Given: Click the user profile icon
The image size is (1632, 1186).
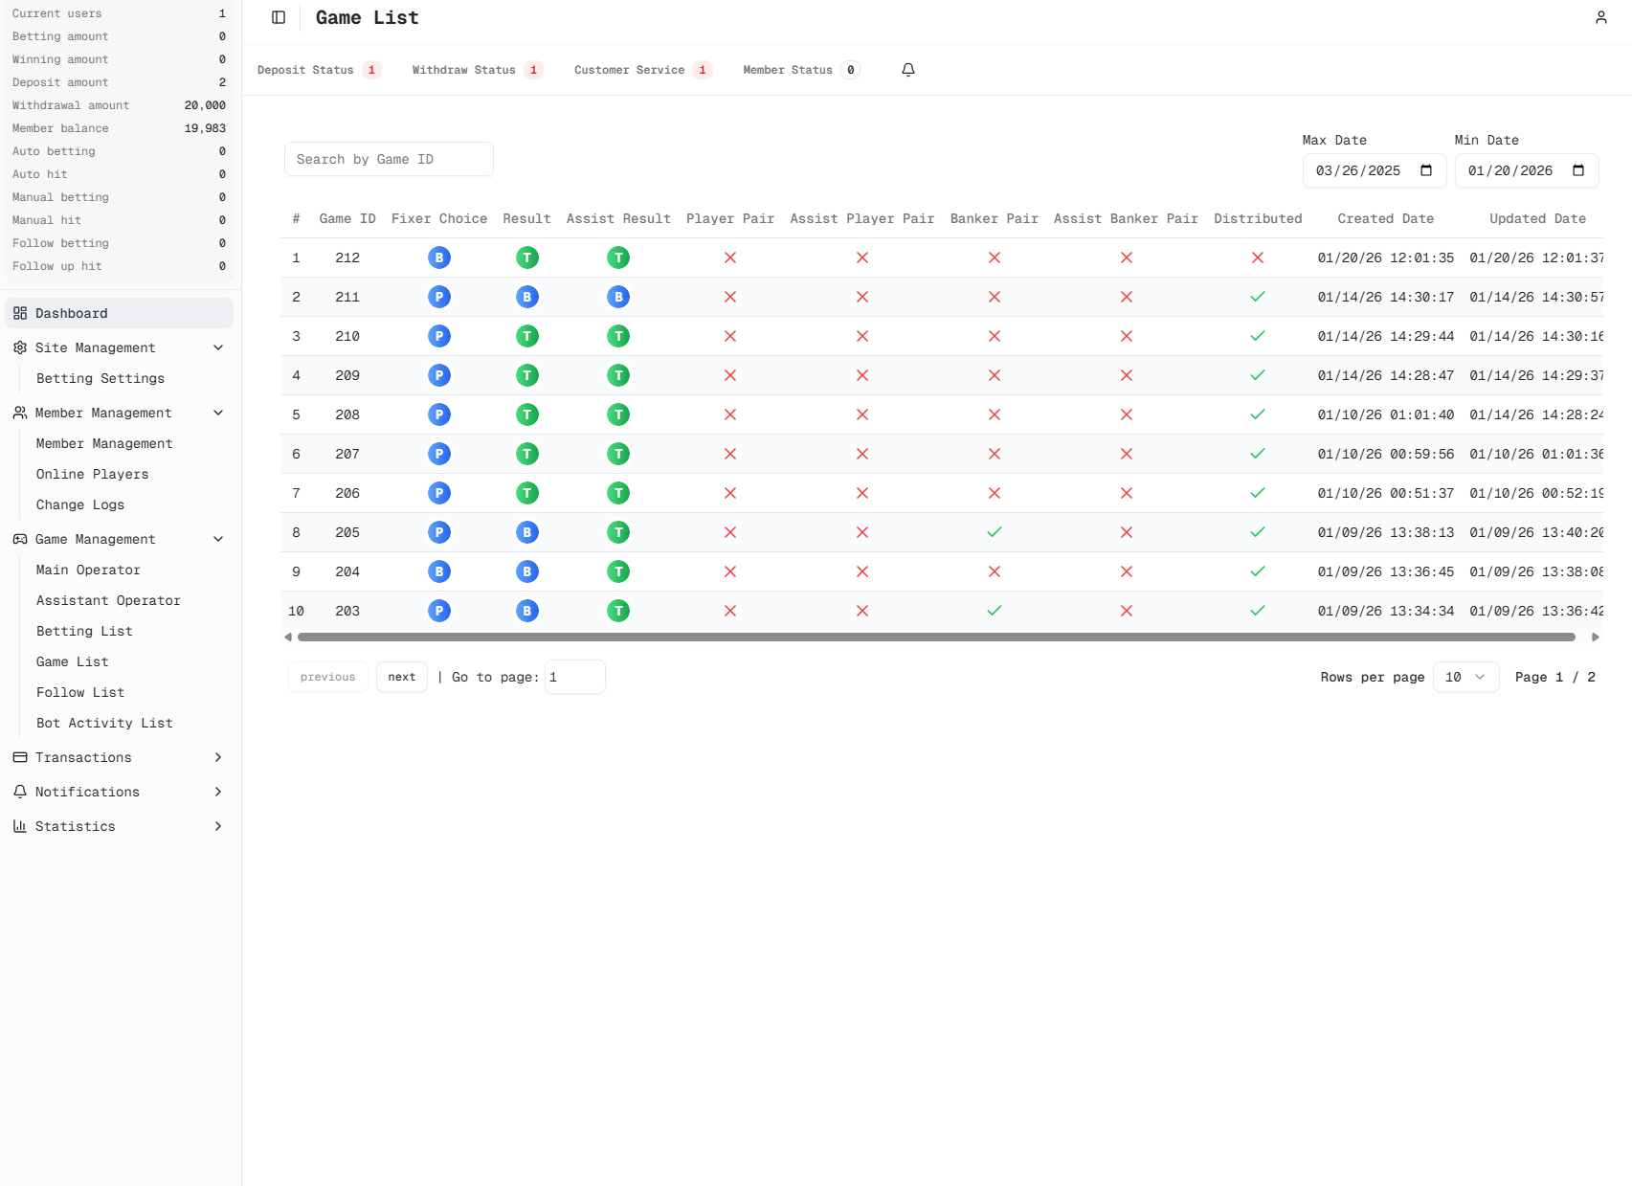Looking at the screenshot, I should [x=1600, y=17].
